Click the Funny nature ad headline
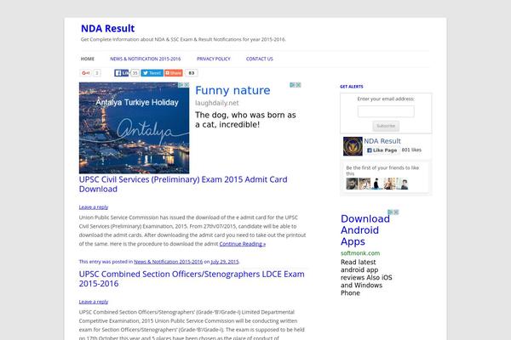 [x=233, y=90]
